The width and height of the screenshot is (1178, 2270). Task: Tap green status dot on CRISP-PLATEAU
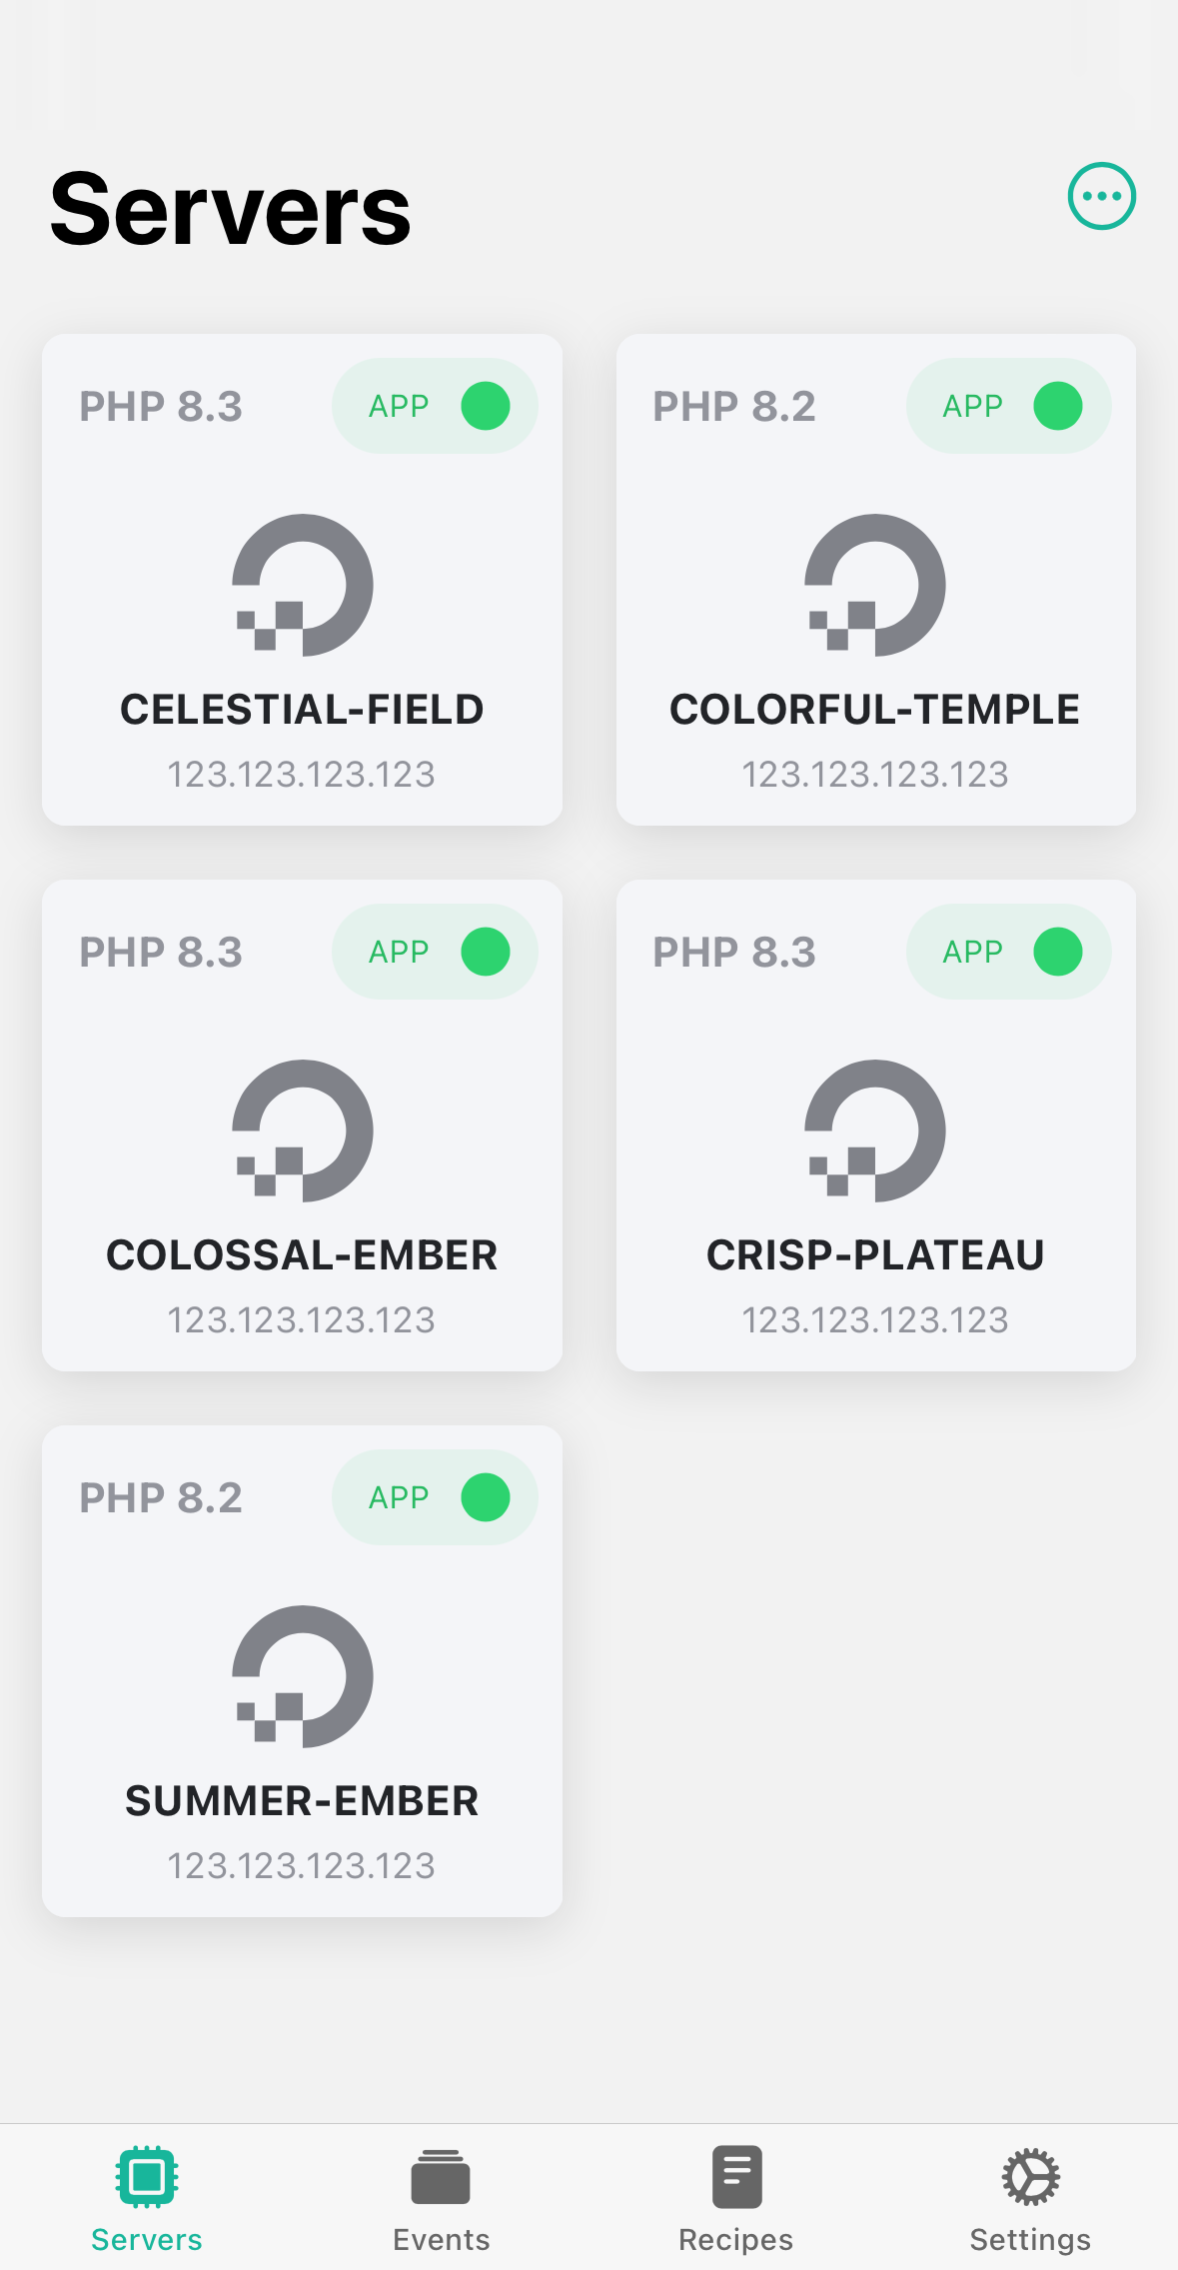(1058, 952)
